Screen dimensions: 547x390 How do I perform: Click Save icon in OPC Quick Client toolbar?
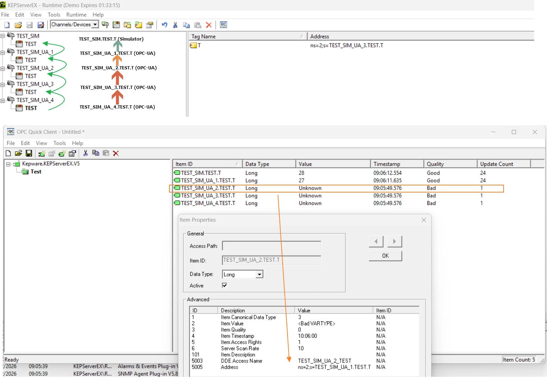tap(29, 153)
